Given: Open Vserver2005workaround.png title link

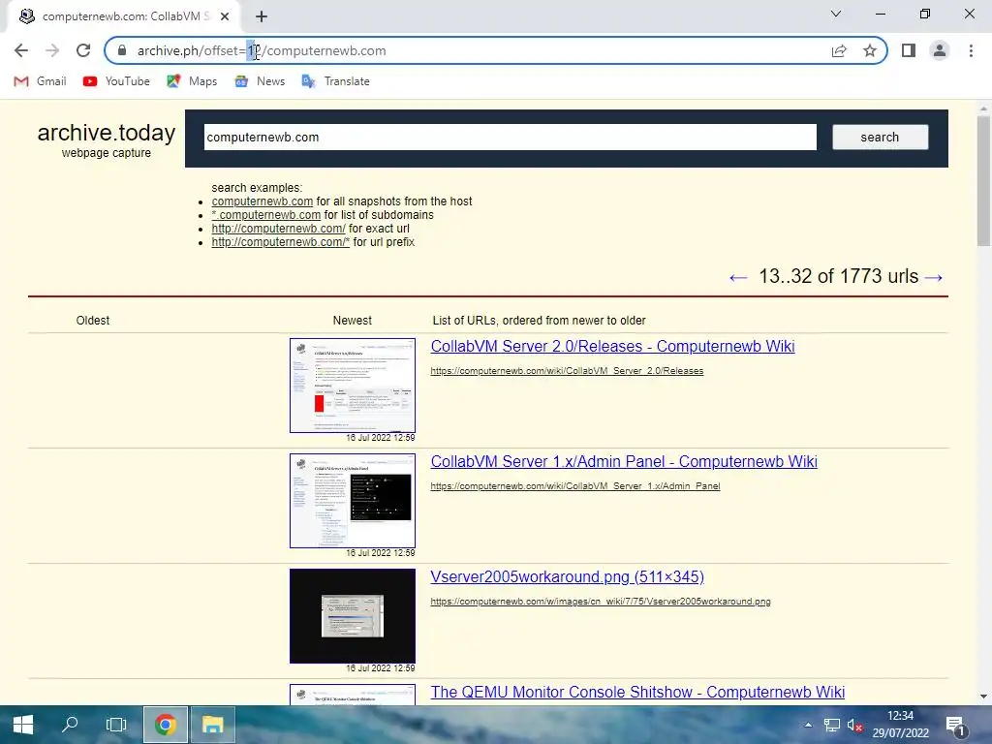Looking at the screenshot, I should [x=567, y=577].
